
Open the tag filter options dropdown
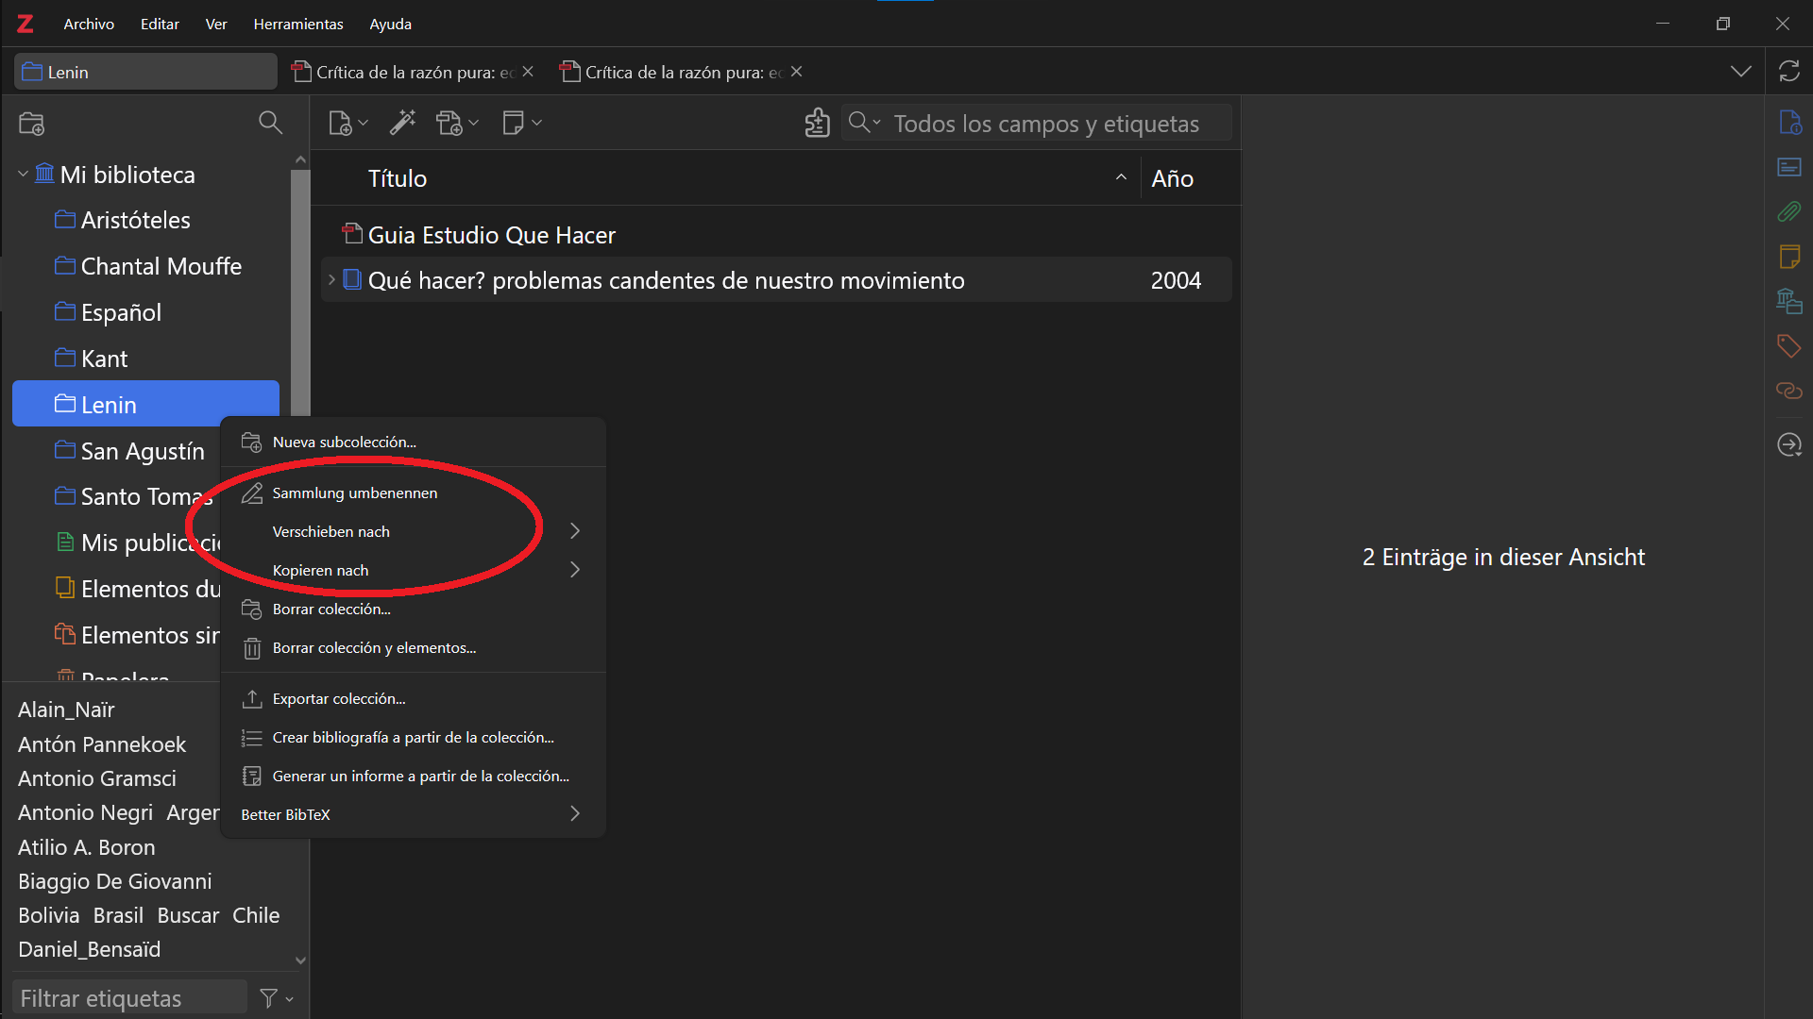(276, 998)
